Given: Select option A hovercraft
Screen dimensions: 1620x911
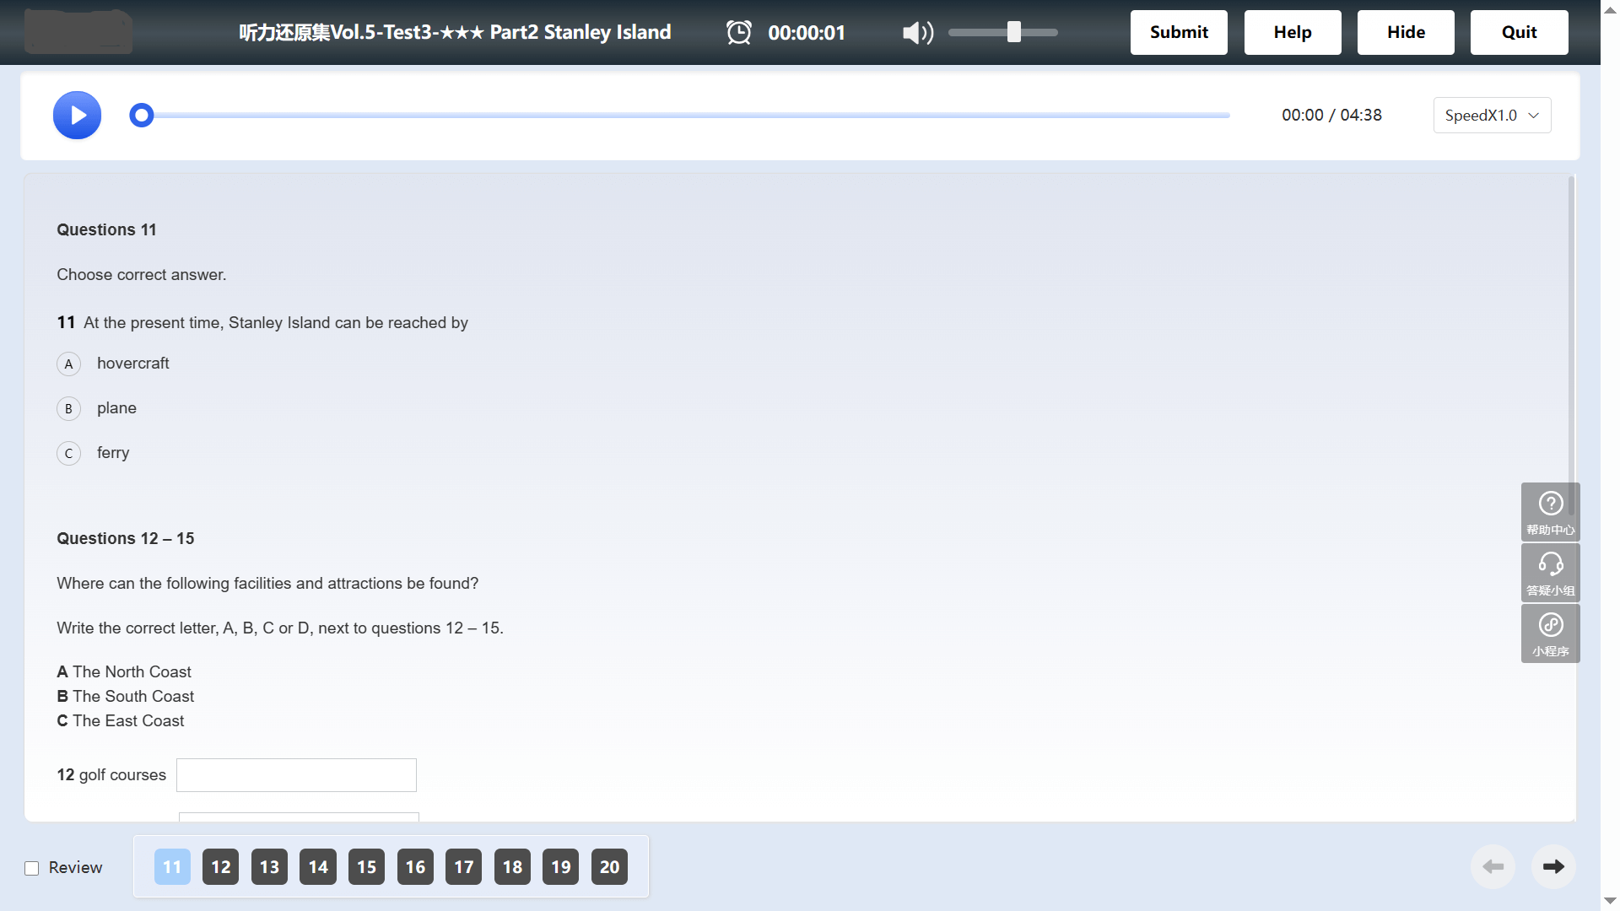Looking at the screenshot, I should point(68,364).
